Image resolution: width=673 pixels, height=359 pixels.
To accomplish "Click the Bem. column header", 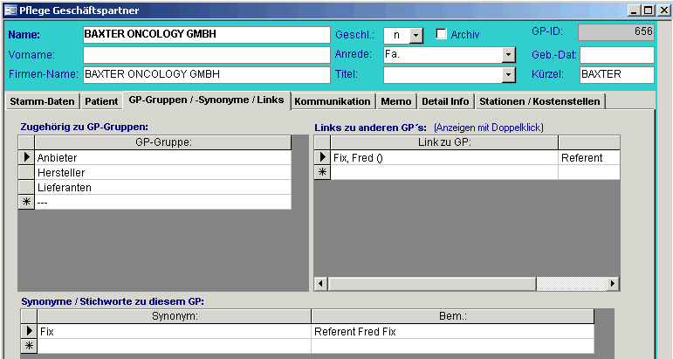I will (x=453, y=316).
